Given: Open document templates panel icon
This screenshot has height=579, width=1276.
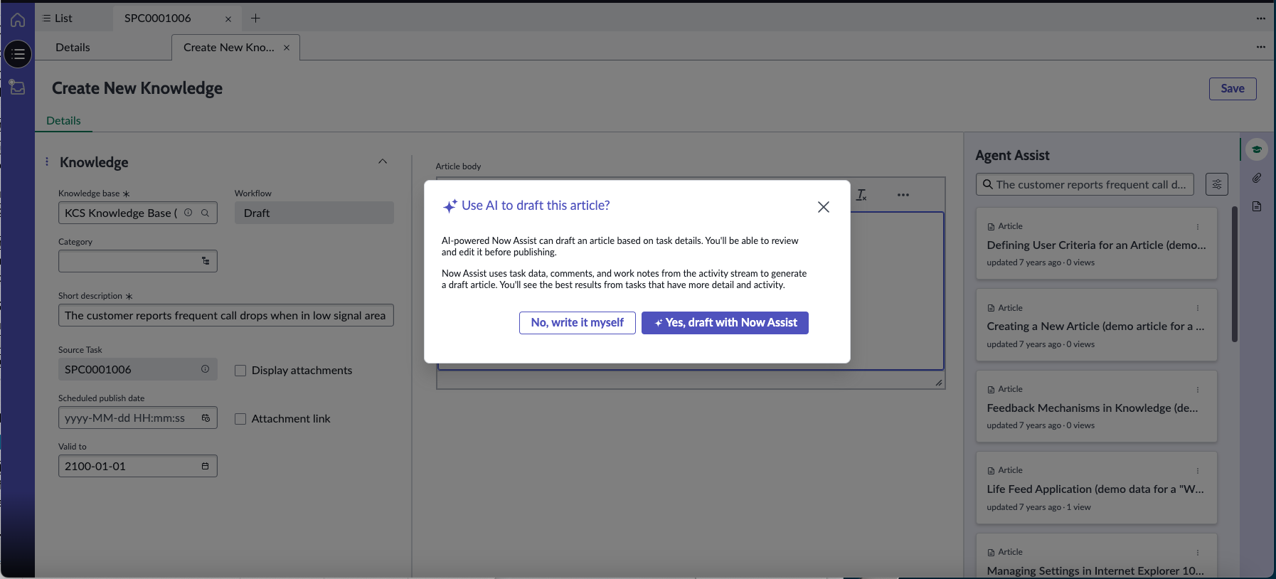Looking at the screenshot, I should tap(1257, 206).
